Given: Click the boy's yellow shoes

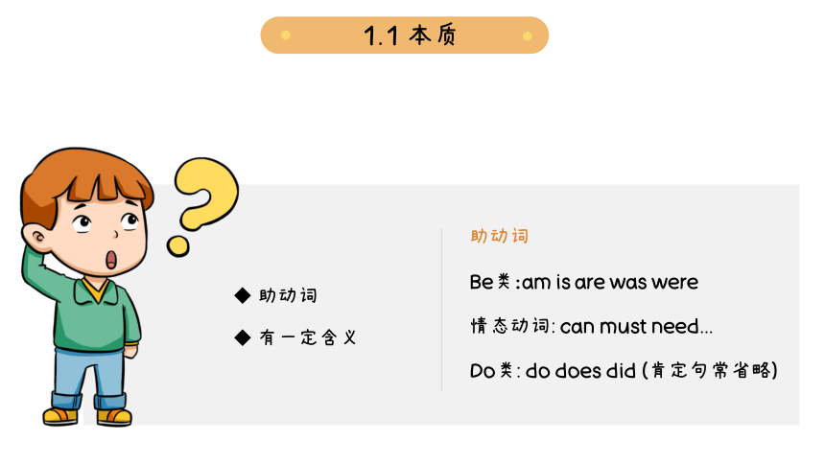Looking at the screenshot, I should [x=87, y=417].
